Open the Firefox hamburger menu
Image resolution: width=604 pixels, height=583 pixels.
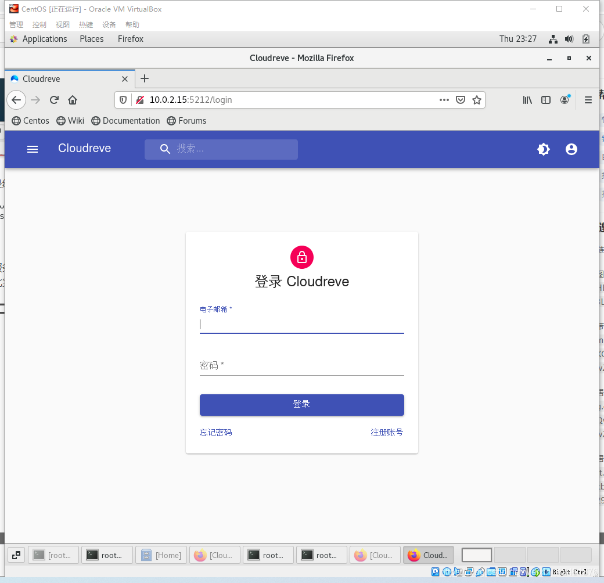pos(588,100)
